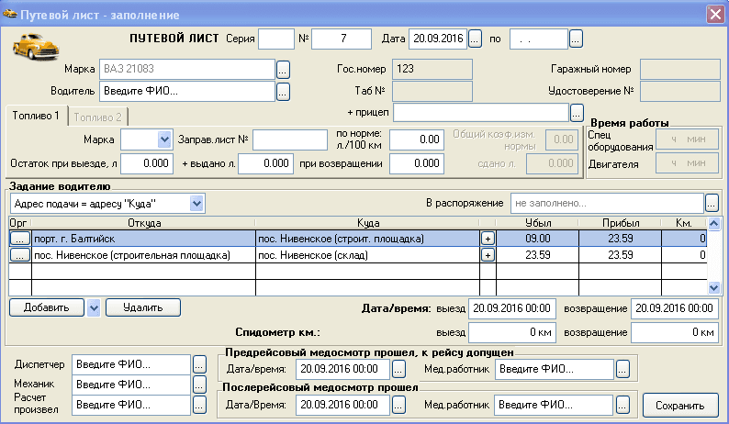Viewport: 729px width, 424px height.
Task: Click the Сохранить button
Action: click(679, 406)
